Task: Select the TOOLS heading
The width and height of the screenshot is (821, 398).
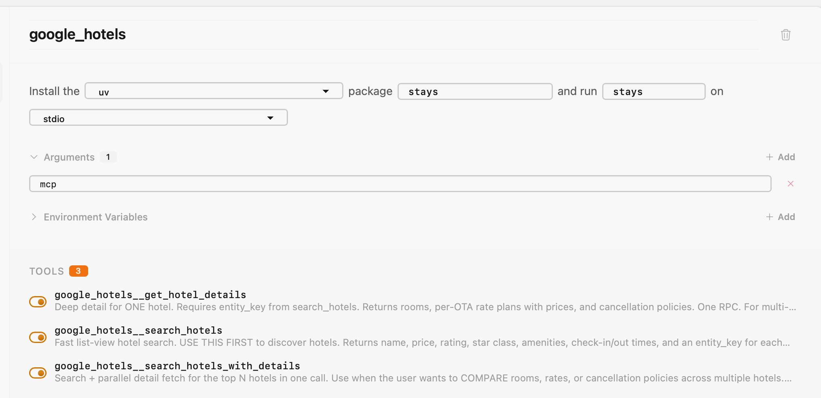Action: [x=47, y=271]
